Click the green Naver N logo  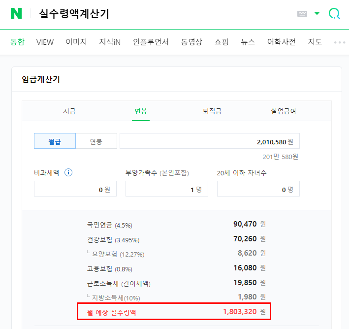tap(16, 13)
